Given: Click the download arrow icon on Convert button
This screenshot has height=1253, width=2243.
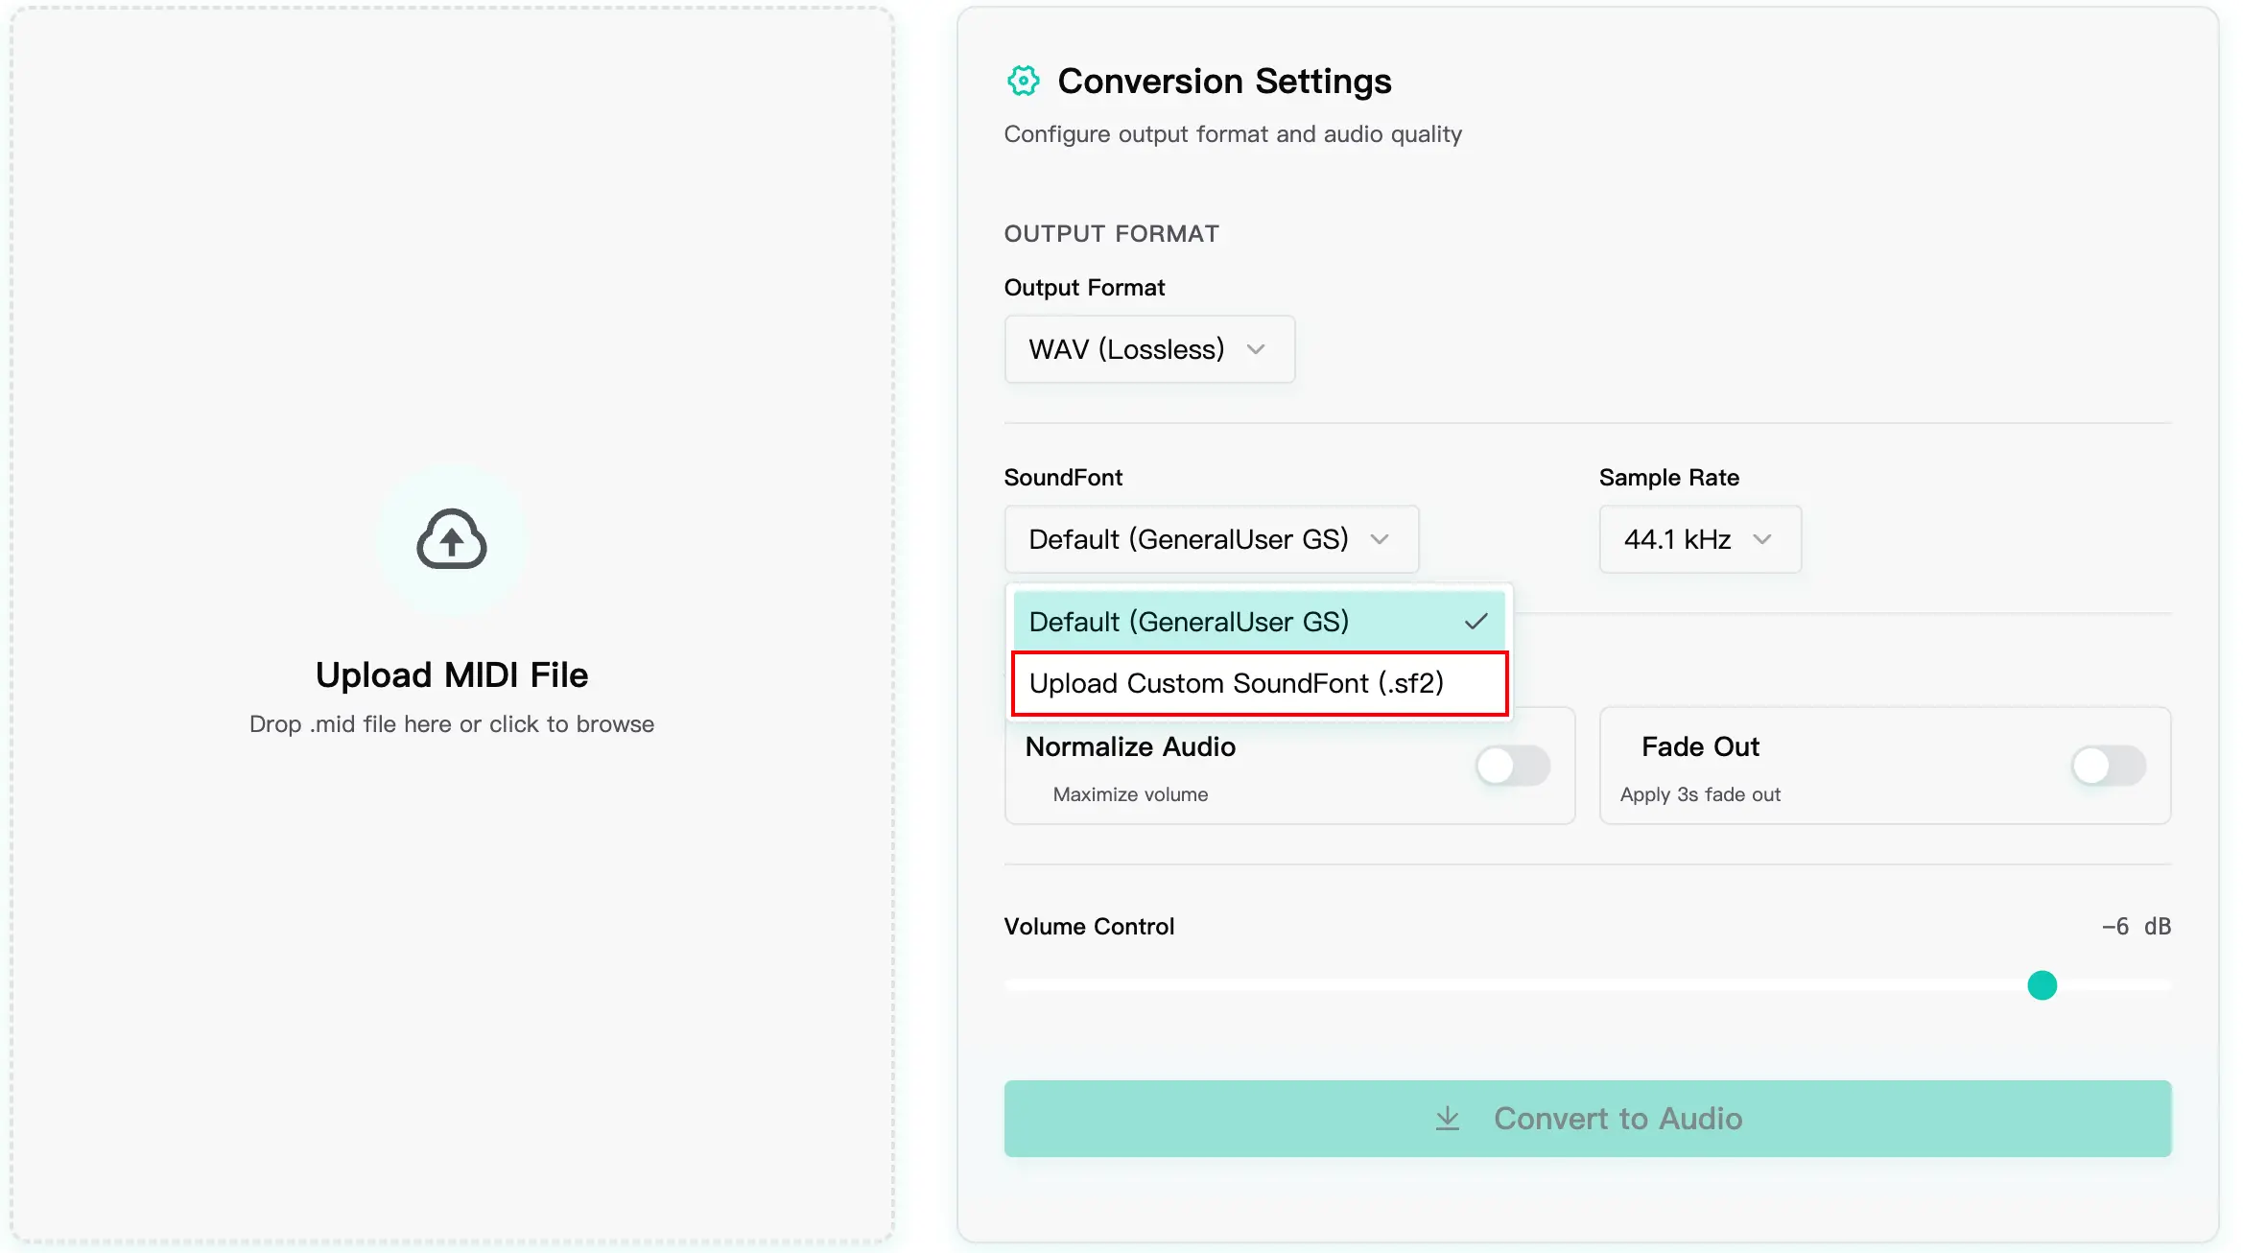Looking at the screenshot, I should 1447,1119.
